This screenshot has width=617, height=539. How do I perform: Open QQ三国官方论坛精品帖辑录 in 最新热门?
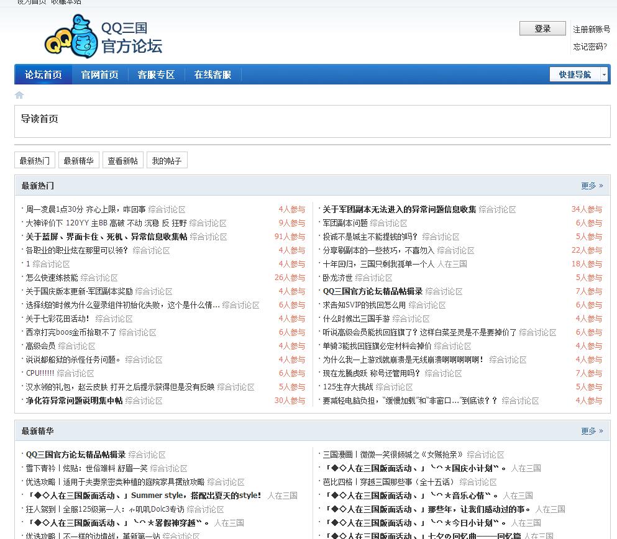point(373,291)
